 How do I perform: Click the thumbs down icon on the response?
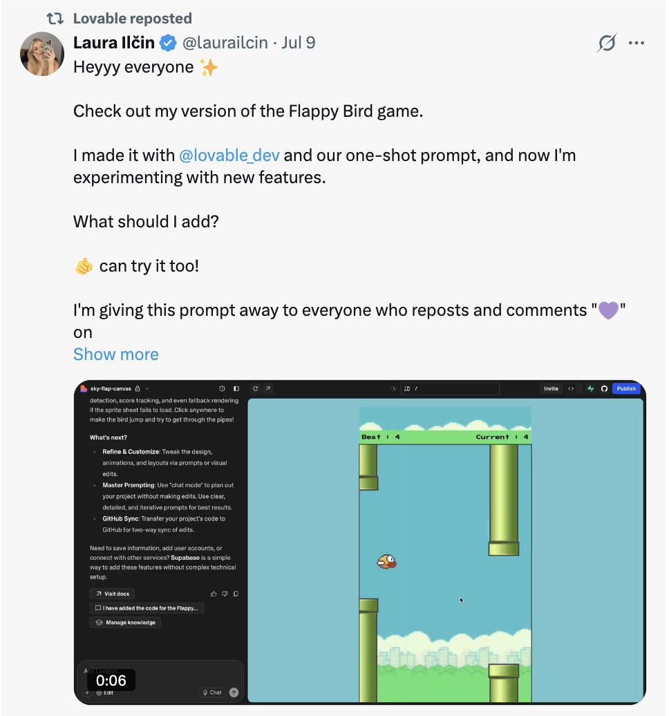[225, 594]
